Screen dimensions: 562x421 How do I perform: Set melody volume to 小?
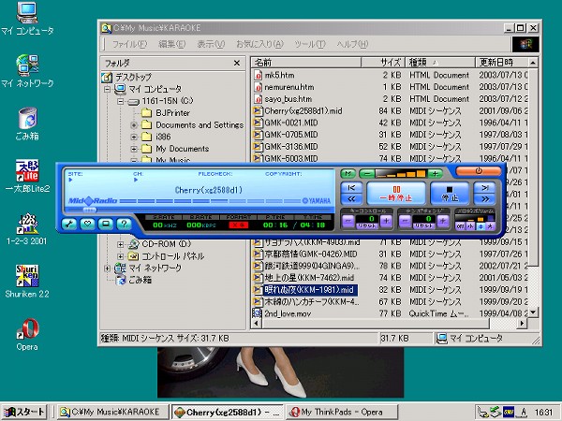click(470, 226)
